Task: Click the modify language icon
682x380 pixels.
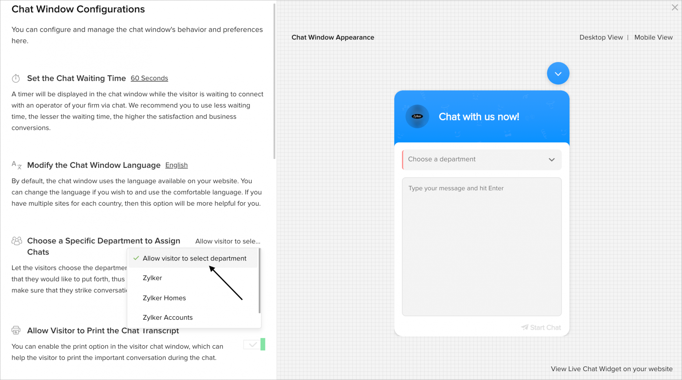Action: pos(16,165)
